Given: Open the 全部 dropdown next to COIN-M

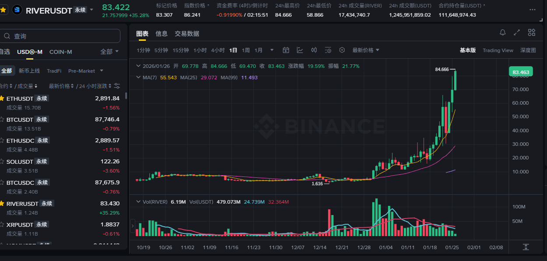Looking at the screenshot, I should (109, 52).
